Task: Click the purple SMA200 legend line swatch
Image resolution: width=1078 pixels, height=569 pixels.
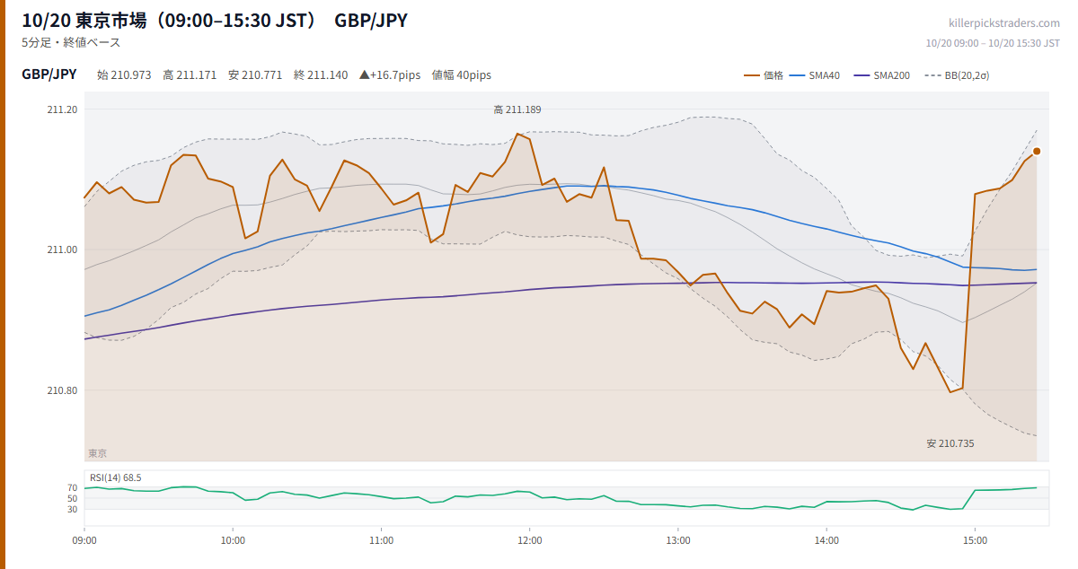Action: [x=860, y=75]
